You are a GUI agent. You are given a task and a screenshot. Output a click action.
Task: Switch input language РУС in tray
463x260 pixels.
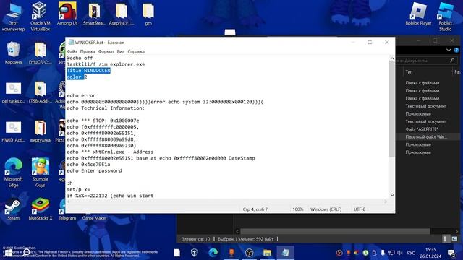click(x=411, y=253)
